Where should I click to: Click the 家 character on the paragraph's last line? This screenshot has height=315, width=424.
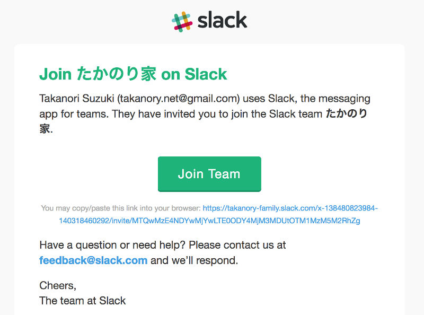(45, 129)
